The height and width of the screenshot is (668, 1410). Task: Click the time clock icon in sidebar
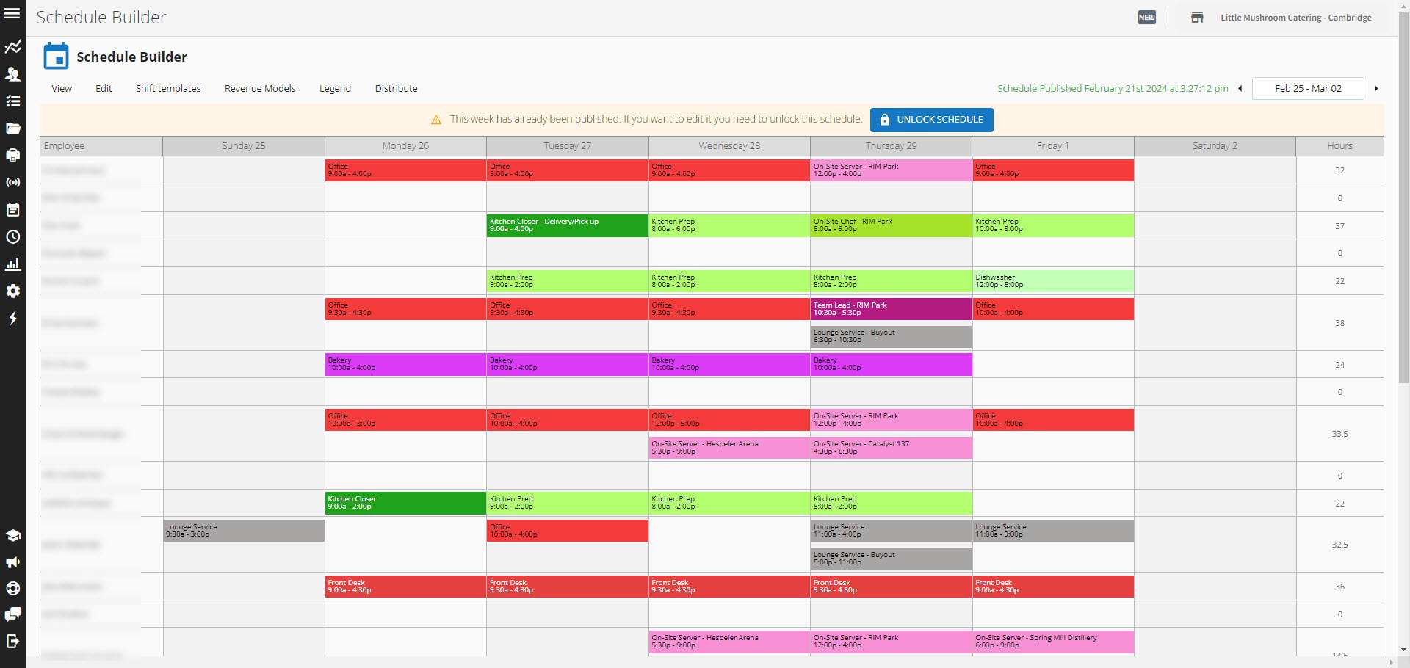13,236
